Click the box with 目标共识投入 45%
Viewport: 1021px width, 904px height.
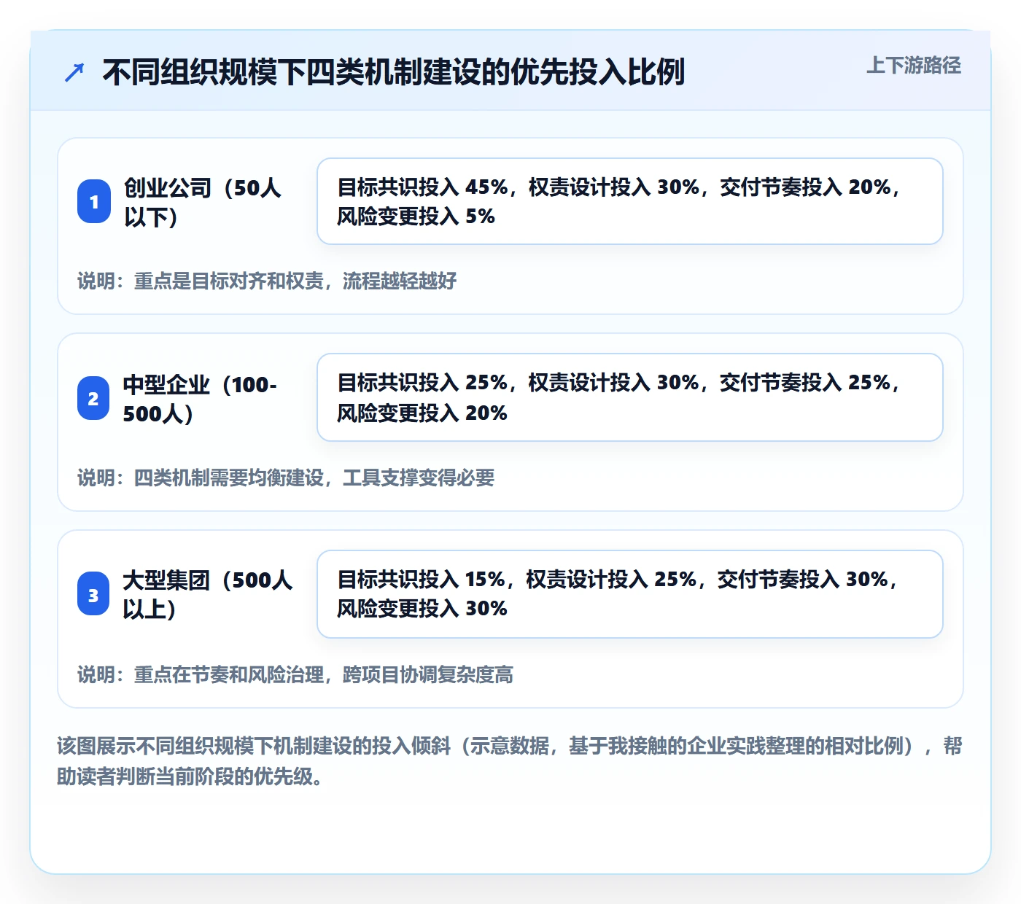630,201
